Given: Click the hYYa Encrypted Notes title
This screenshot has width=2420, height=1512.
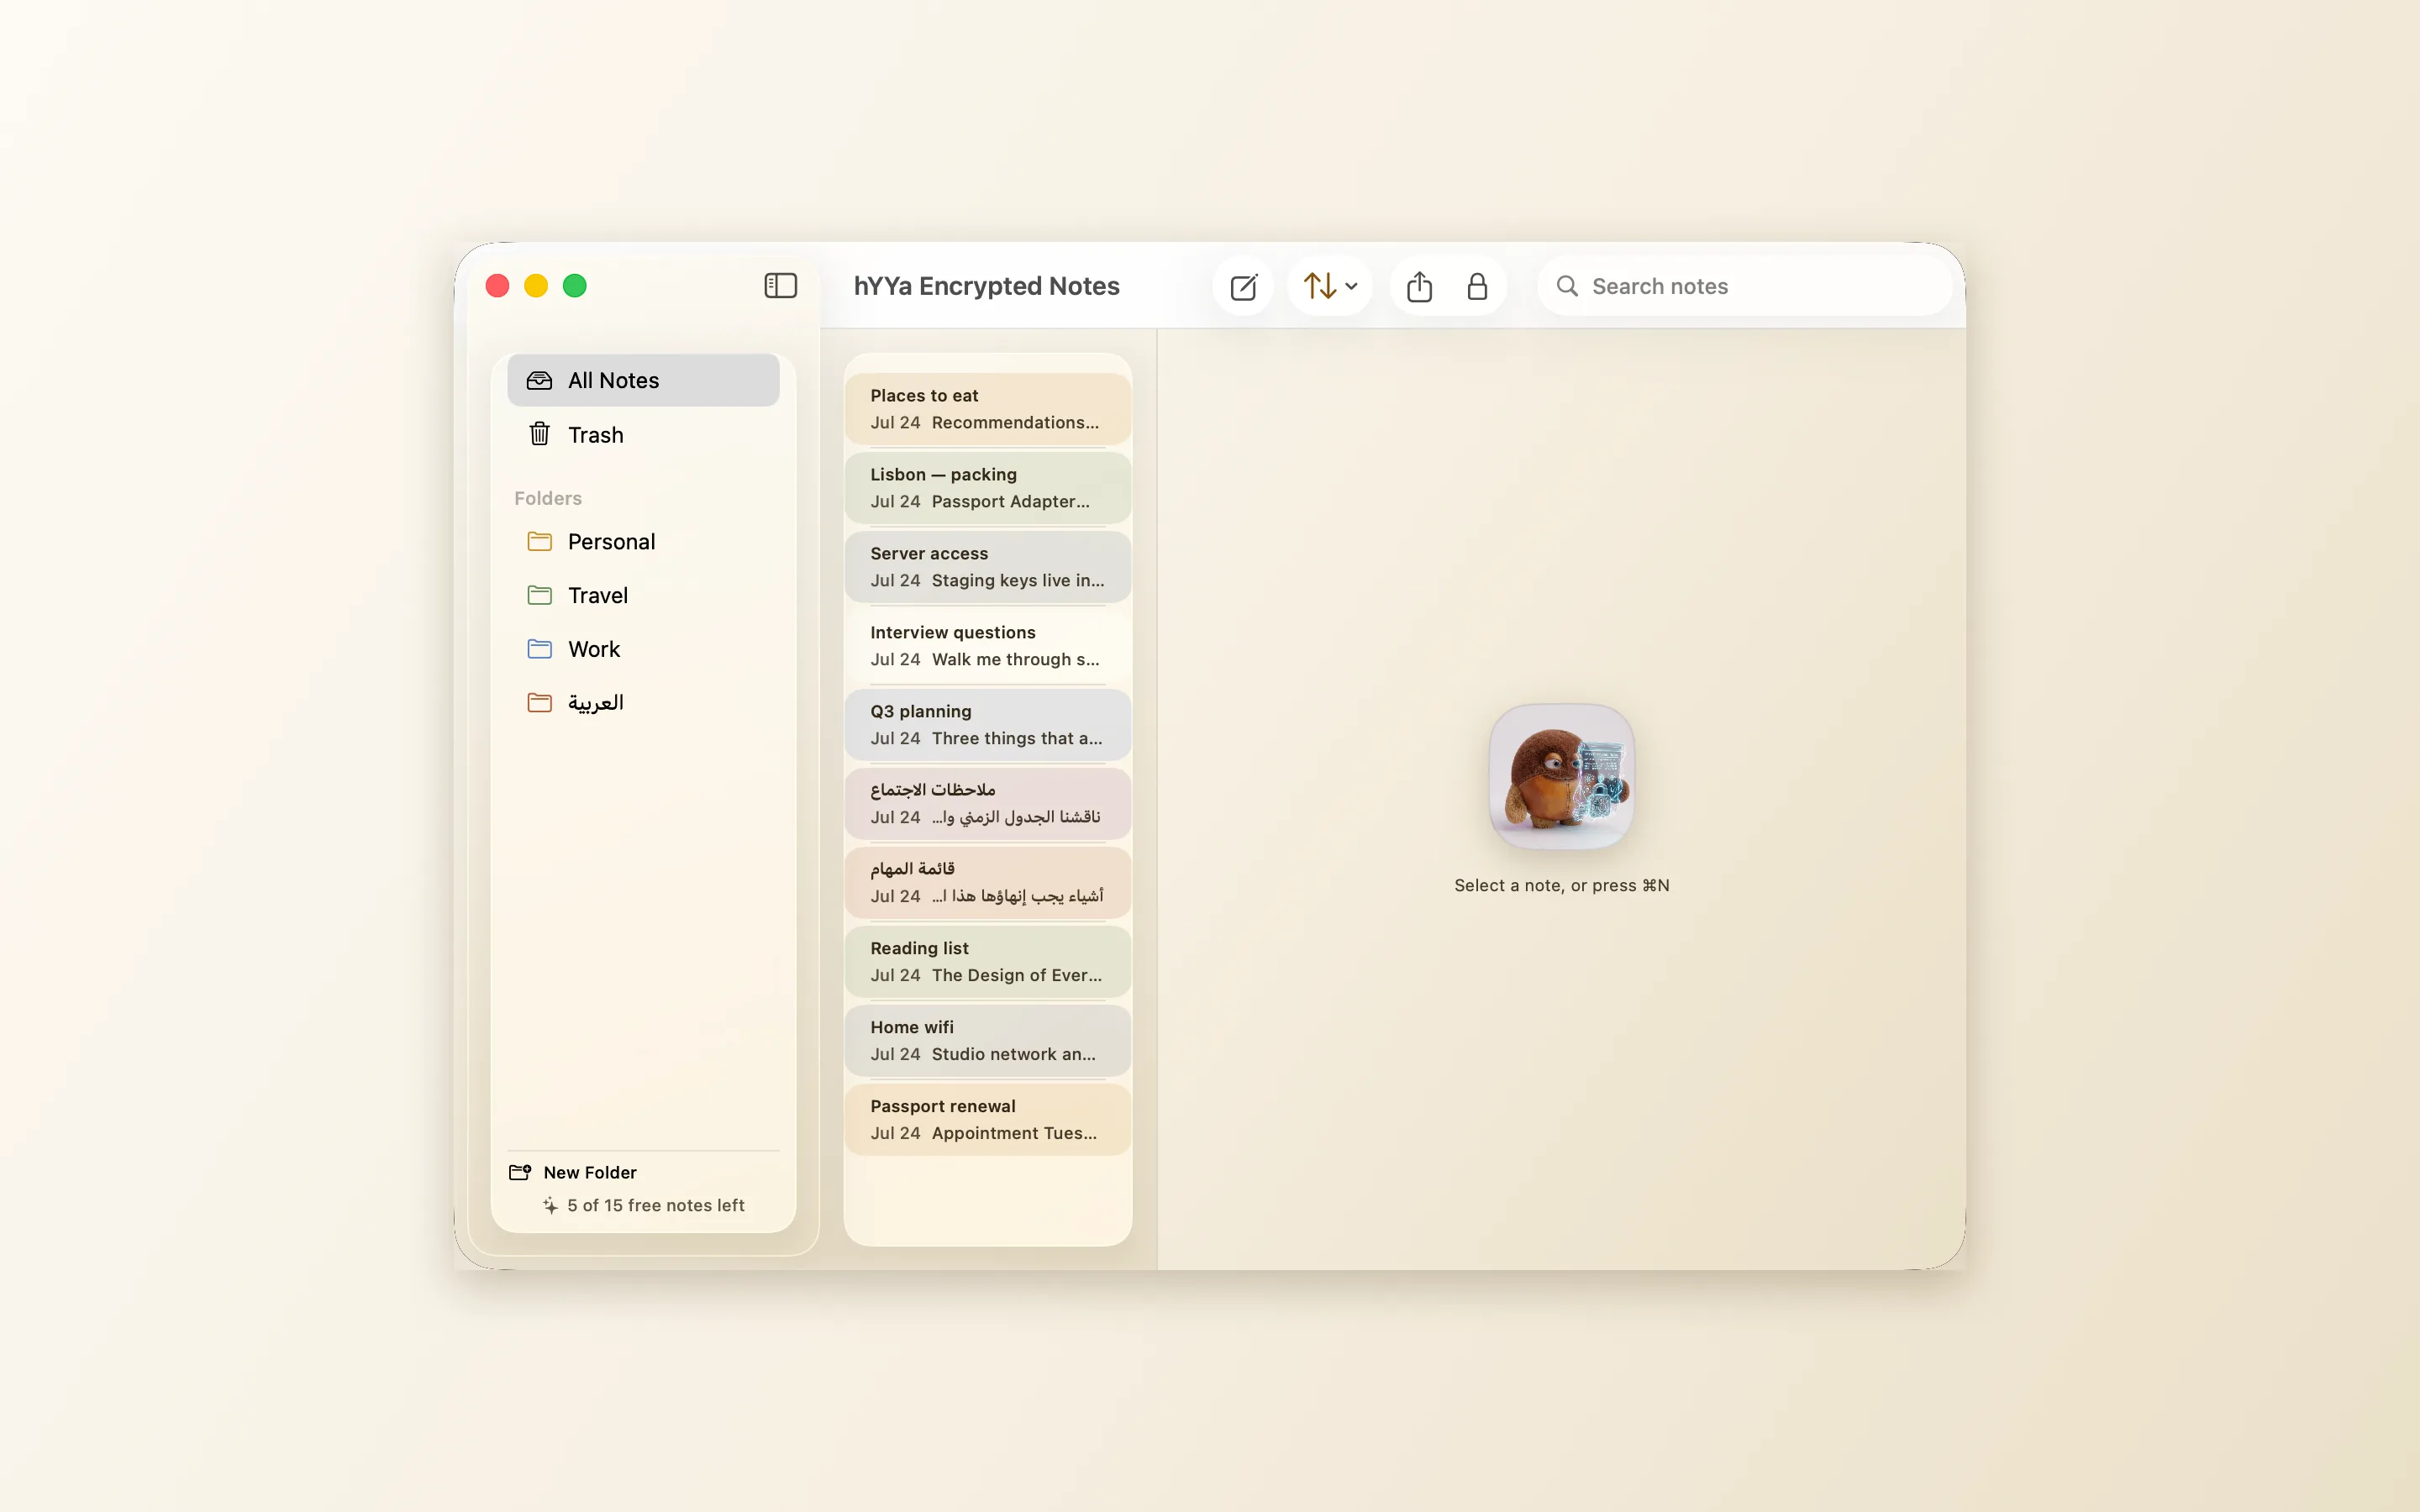Looking at the screenshot, I should pyautogui.click(x=986, y=286).
